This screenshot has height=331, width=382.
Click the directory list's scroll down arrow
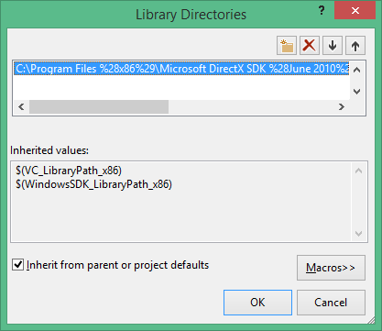click(x=356, y=91)
